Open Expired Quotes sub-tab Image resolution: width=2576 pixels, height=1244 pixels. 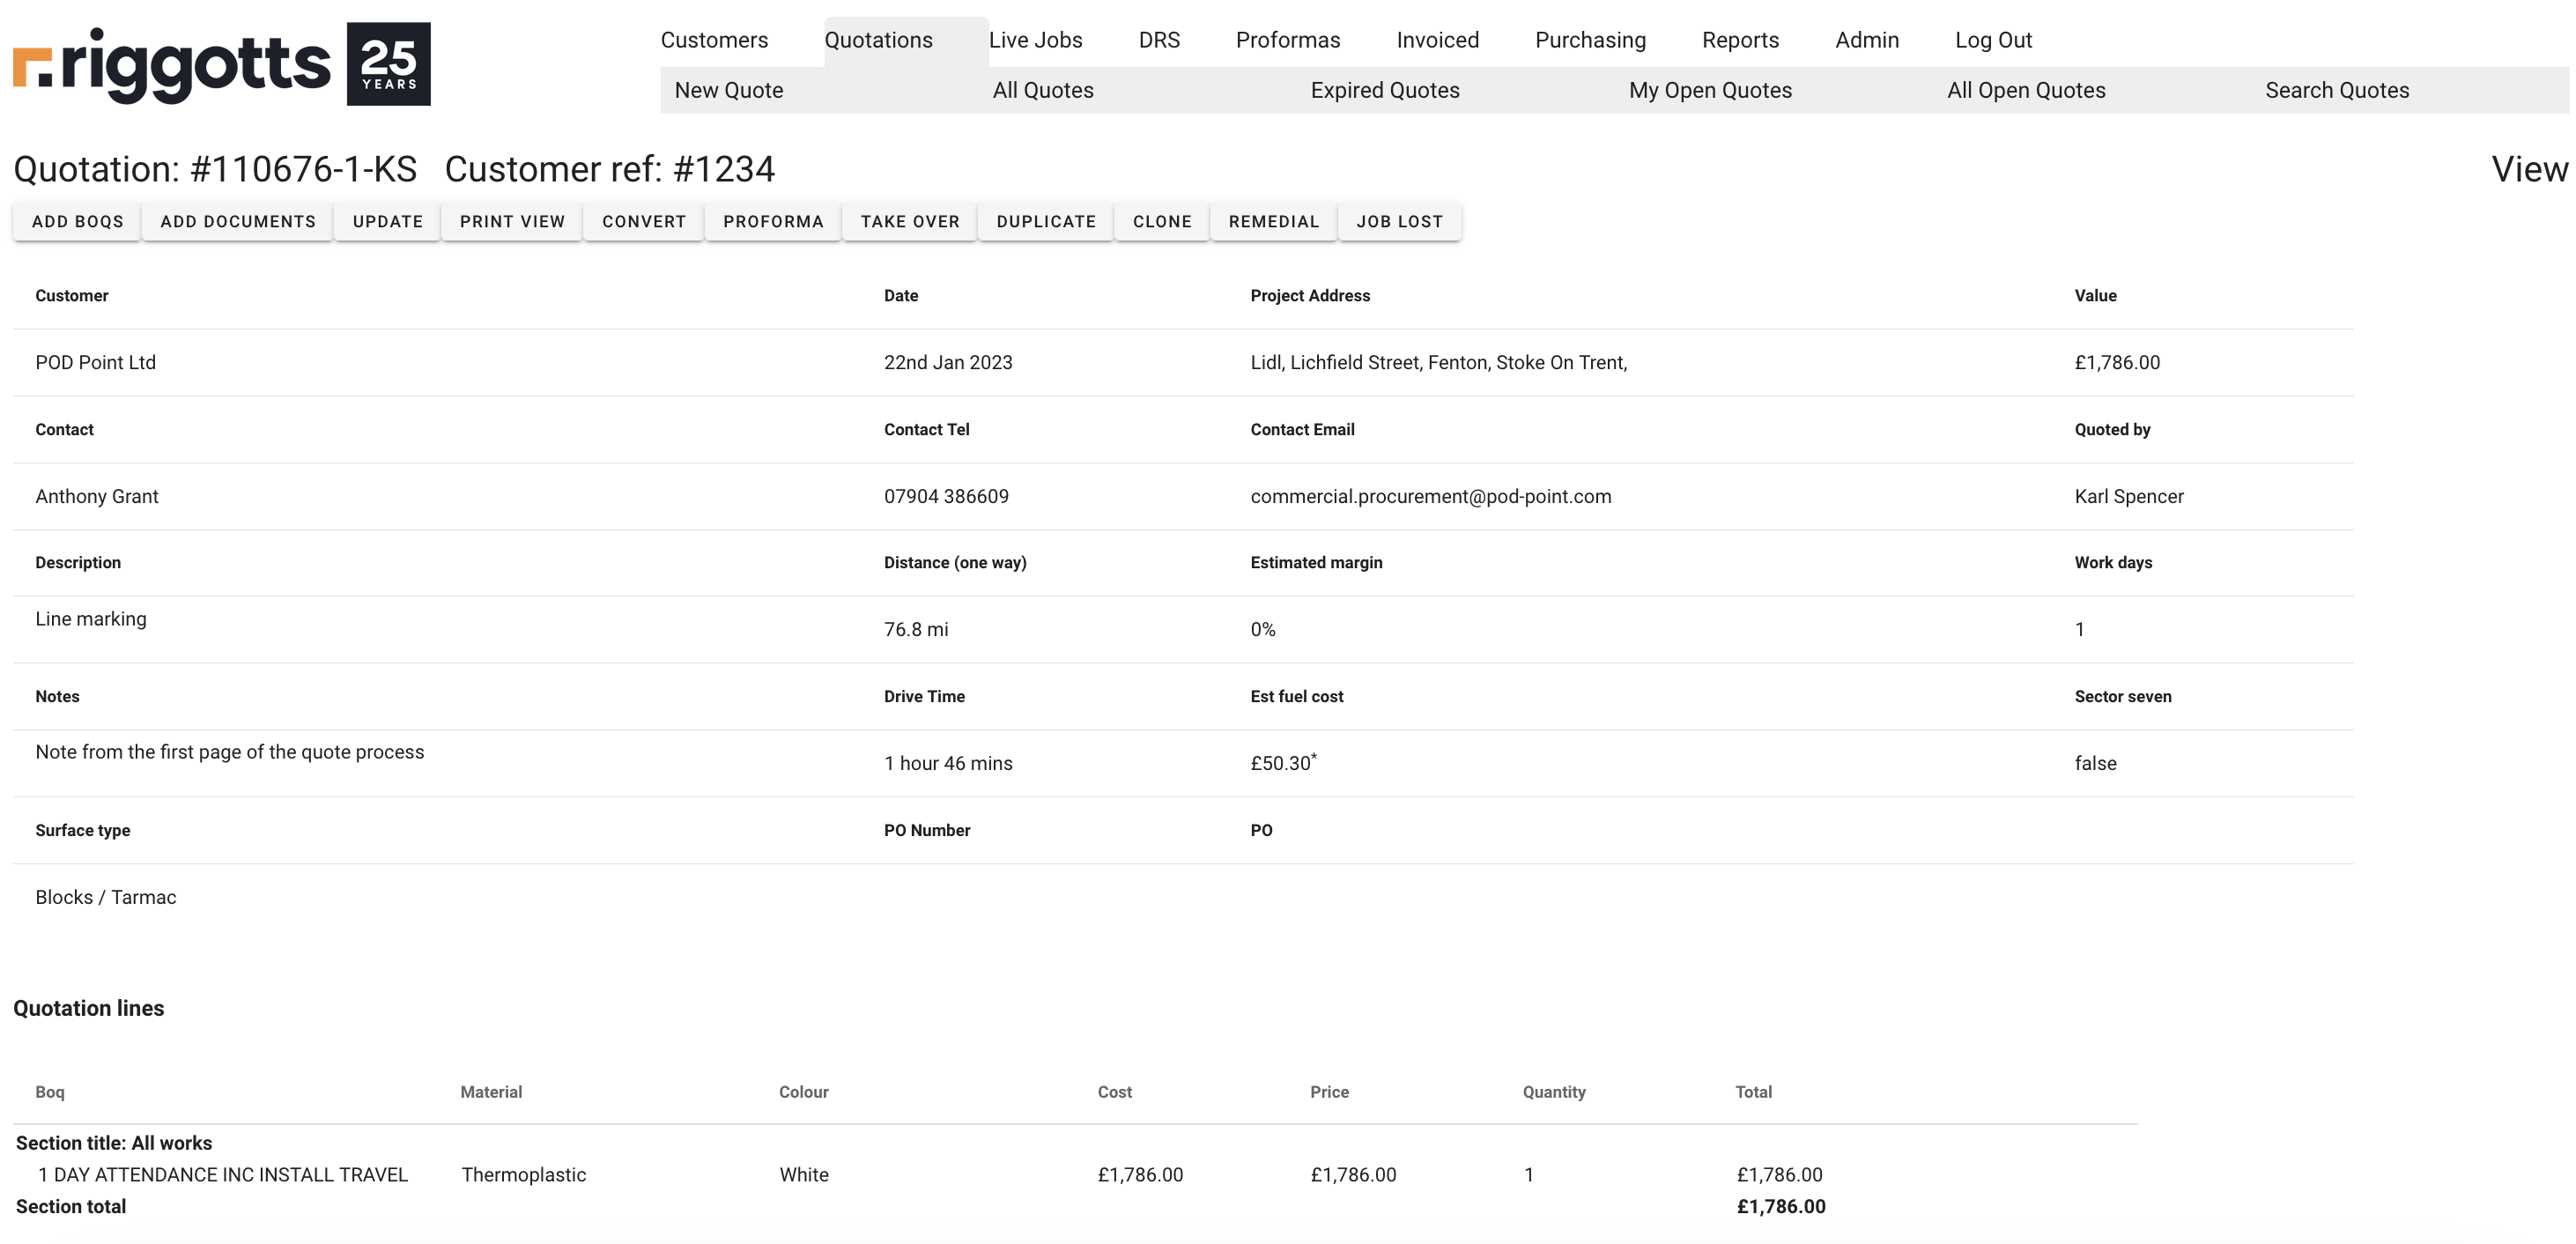point(1384,90)
